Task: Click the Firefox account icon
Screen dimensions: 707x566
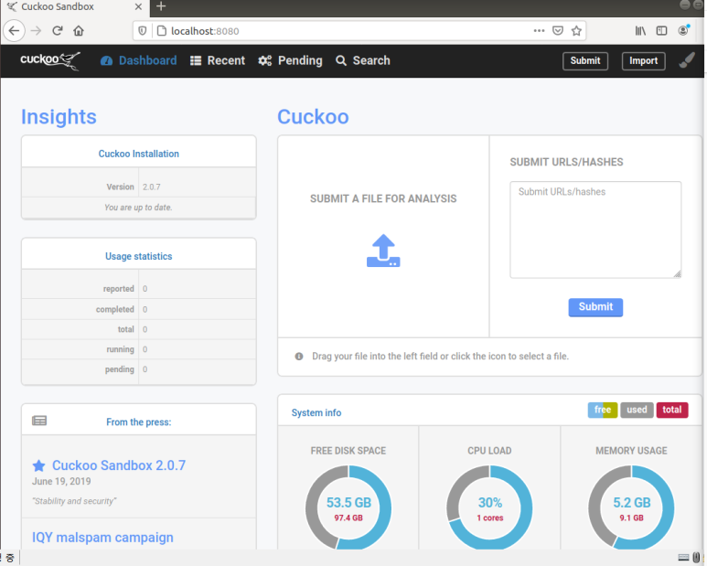Action: (683, 30)
